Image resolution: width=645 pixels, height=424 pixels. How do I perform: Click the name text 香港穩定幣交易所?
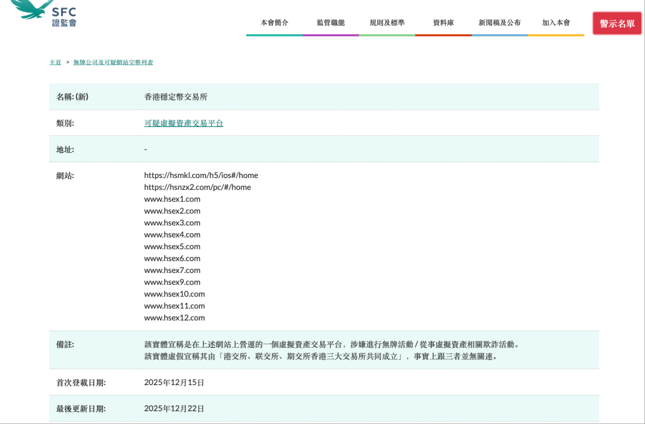click(176, 97)
